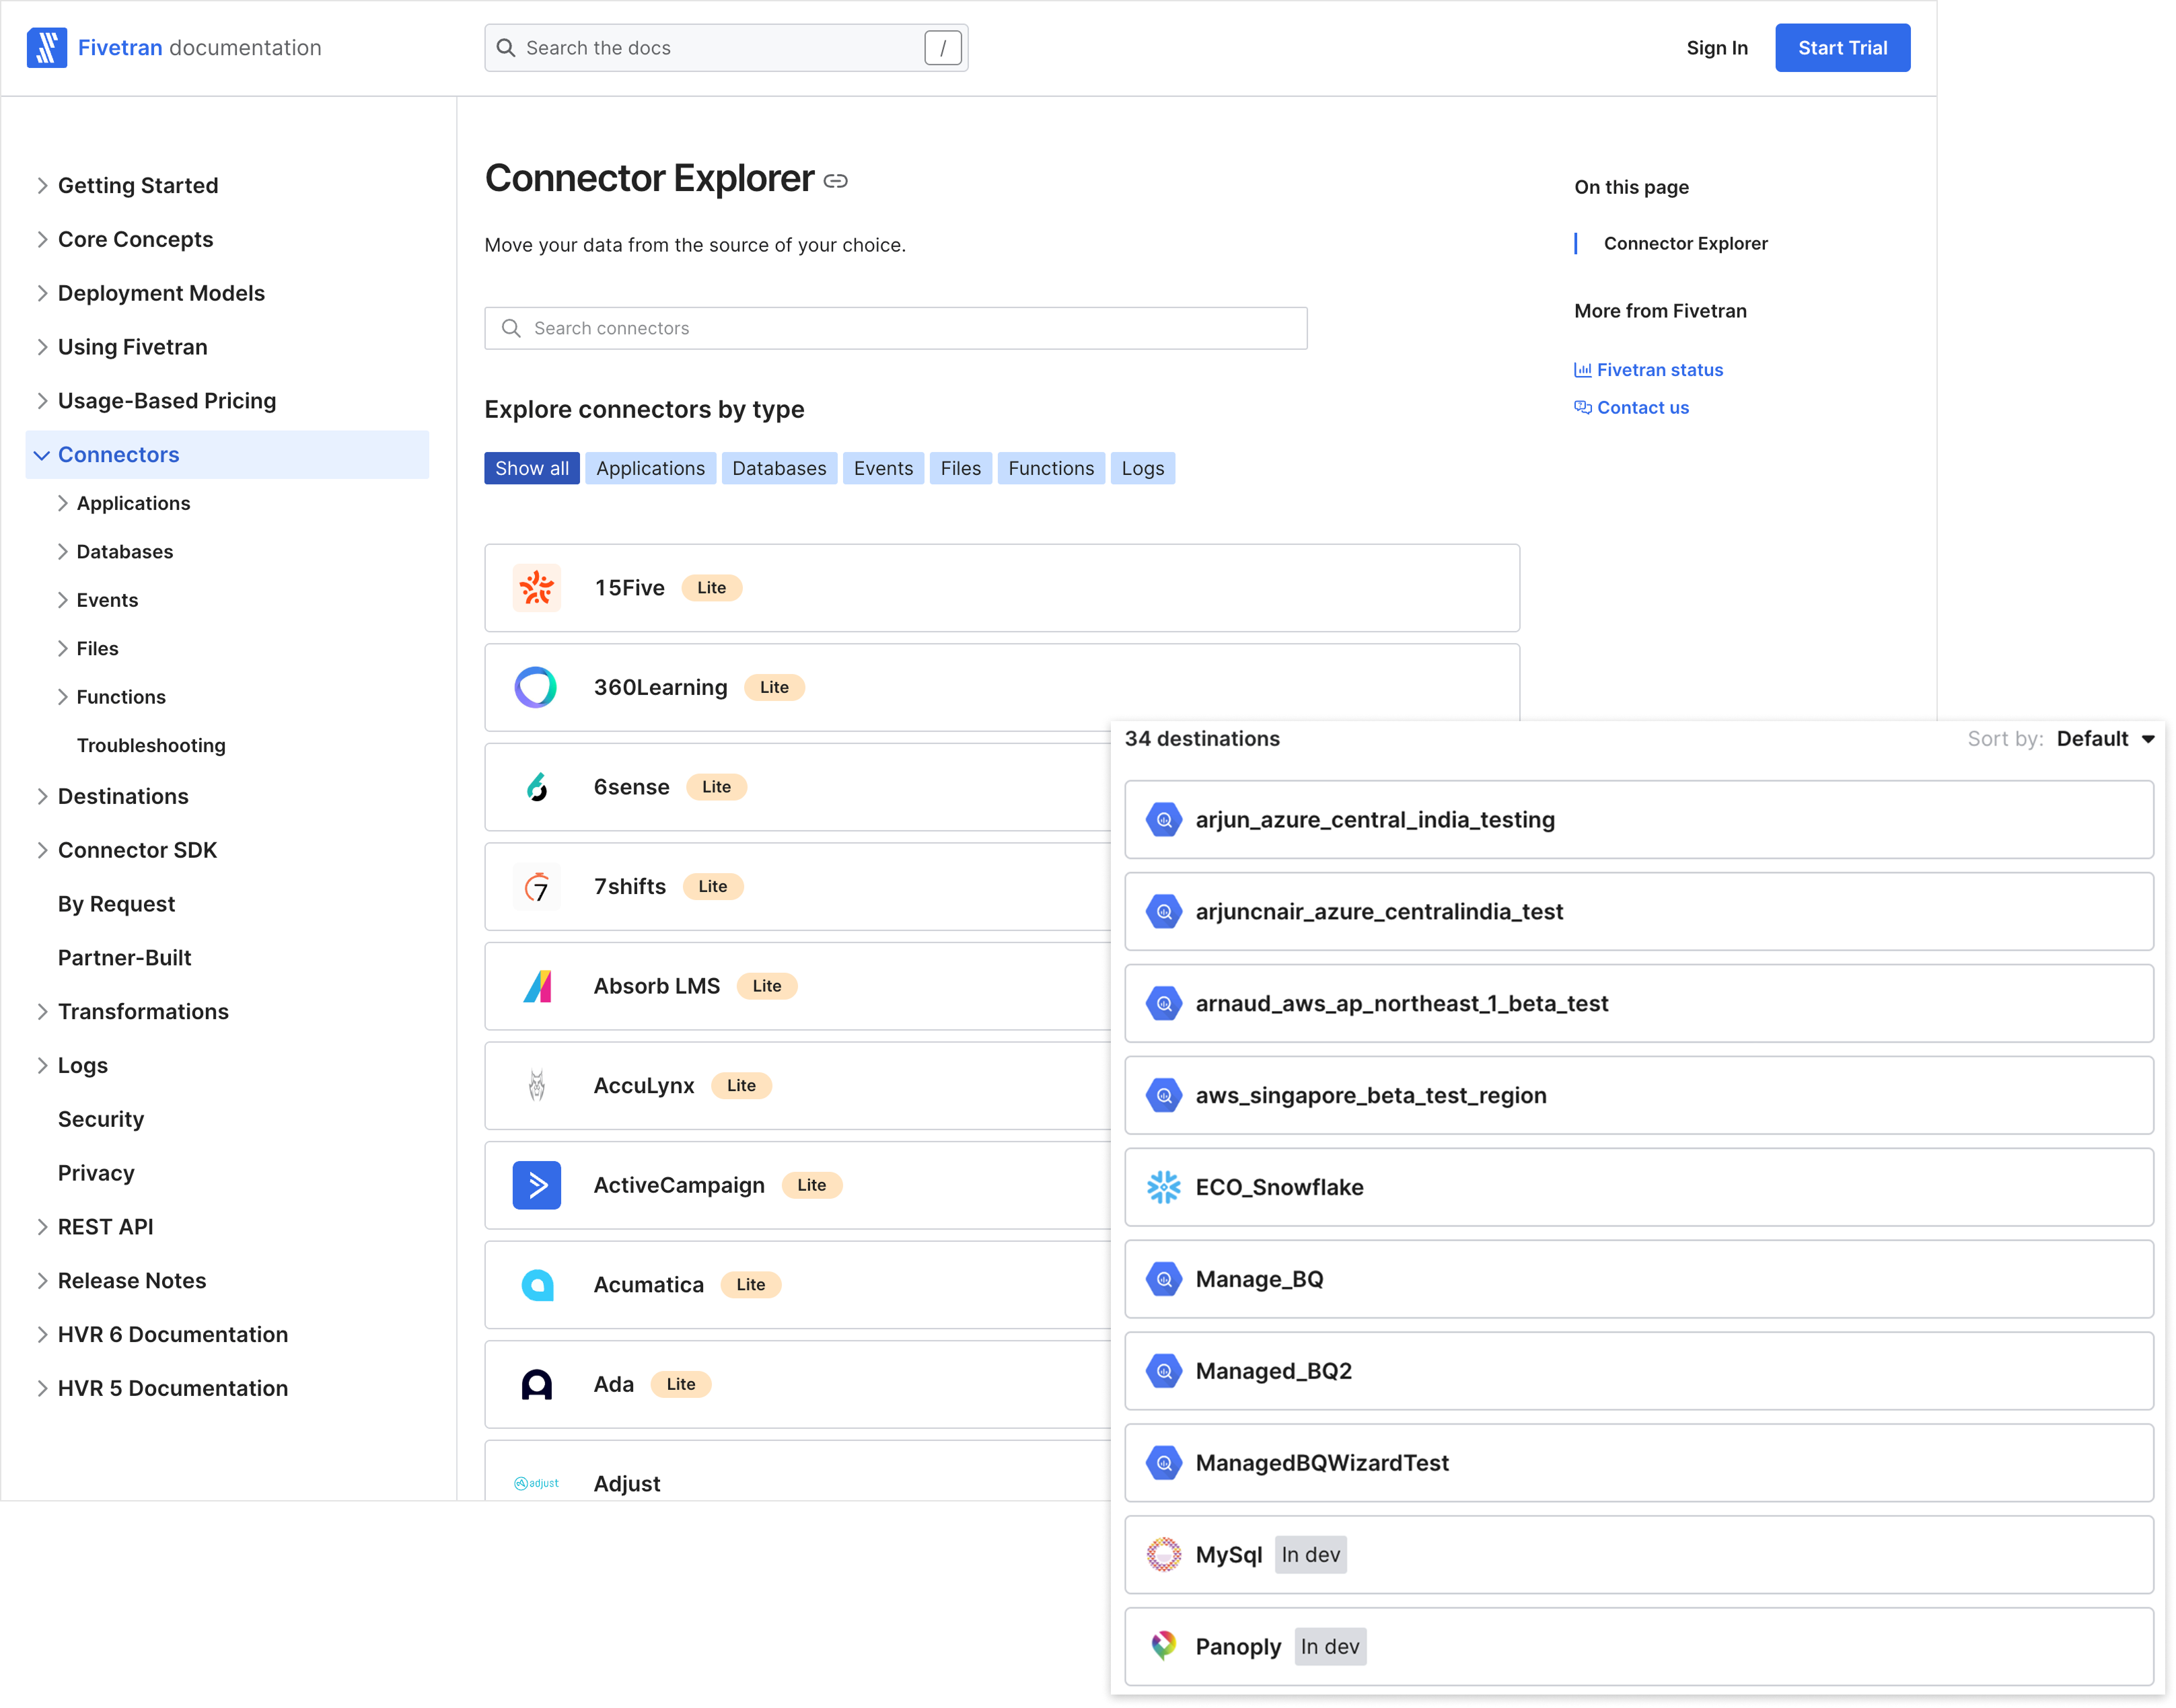Expand the REST API section
The width and height of the screenshot is (2176, 1708).
pyautogui.click(x=41, y=1227)
